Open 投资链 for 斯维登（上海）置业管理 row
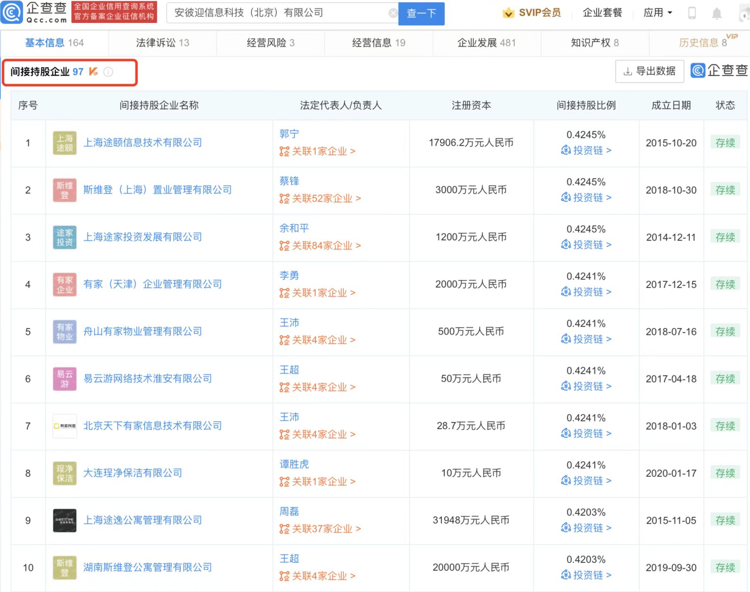This screenshot has height=592, width=750. [x=586, y=197]
